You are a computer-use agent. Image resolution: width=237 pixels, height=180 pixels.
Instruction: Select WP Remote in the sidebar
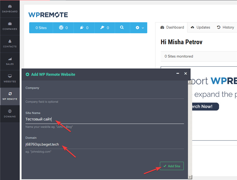pyautogui.click(x=10, y=96)
